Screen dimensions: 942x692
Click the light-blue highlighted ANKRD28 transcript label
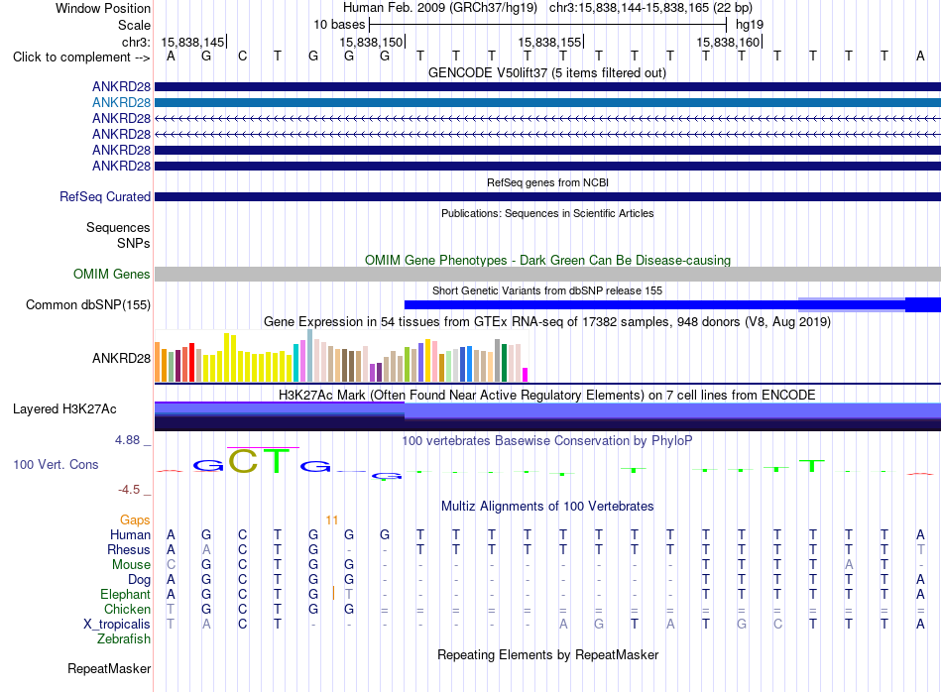121,103
